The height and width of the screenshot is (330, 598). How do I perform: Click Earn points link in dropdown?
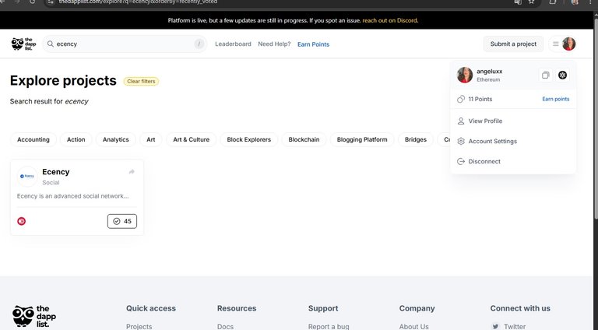556,99
